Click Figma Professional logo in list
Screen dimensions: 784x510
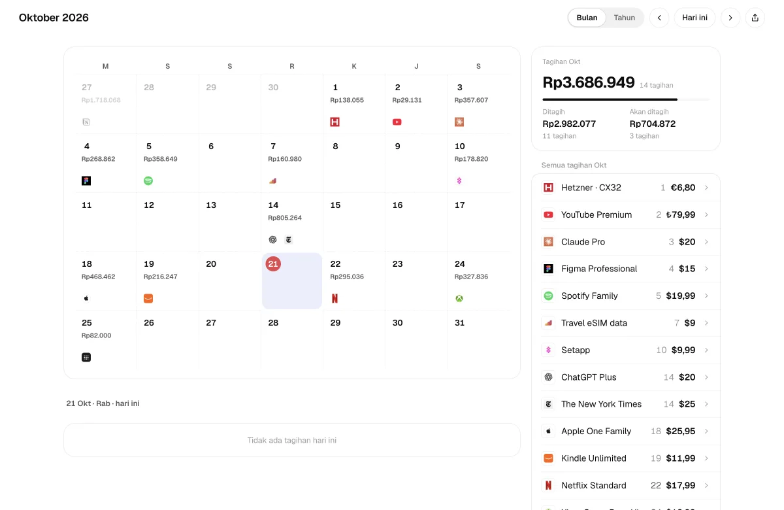(549, 269)
